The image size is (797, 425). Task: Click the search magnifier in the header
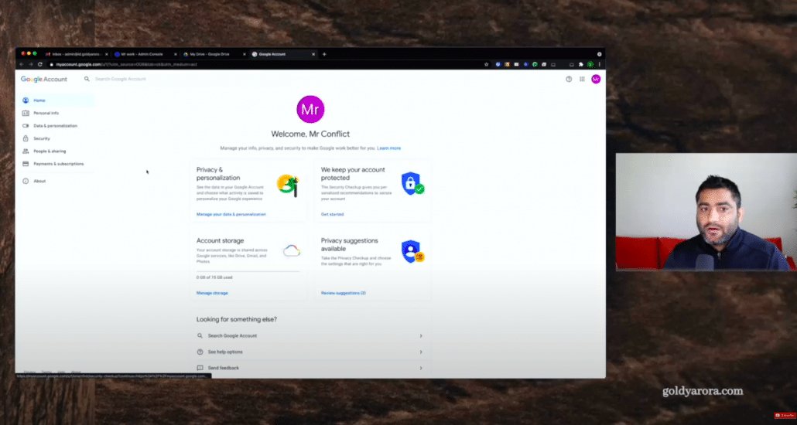(87, 80)
